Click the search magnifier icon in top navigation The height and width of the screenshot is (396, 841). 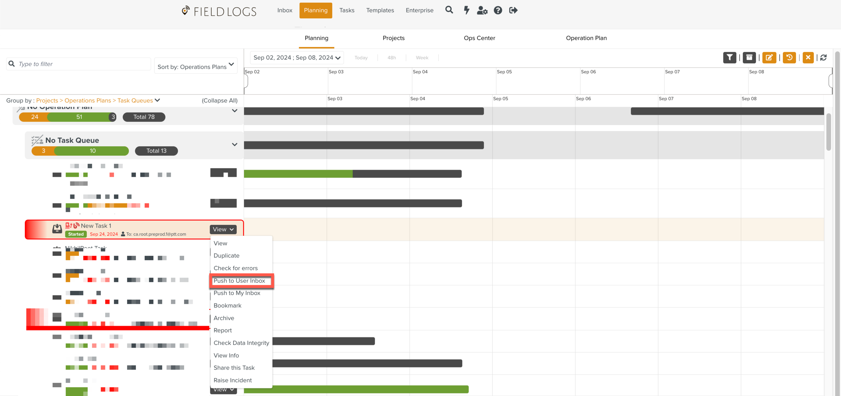449,10
